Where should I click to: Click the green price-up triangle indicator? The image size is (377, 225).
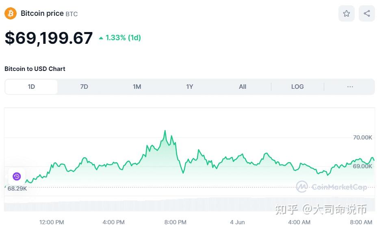[x=101, y=38]
